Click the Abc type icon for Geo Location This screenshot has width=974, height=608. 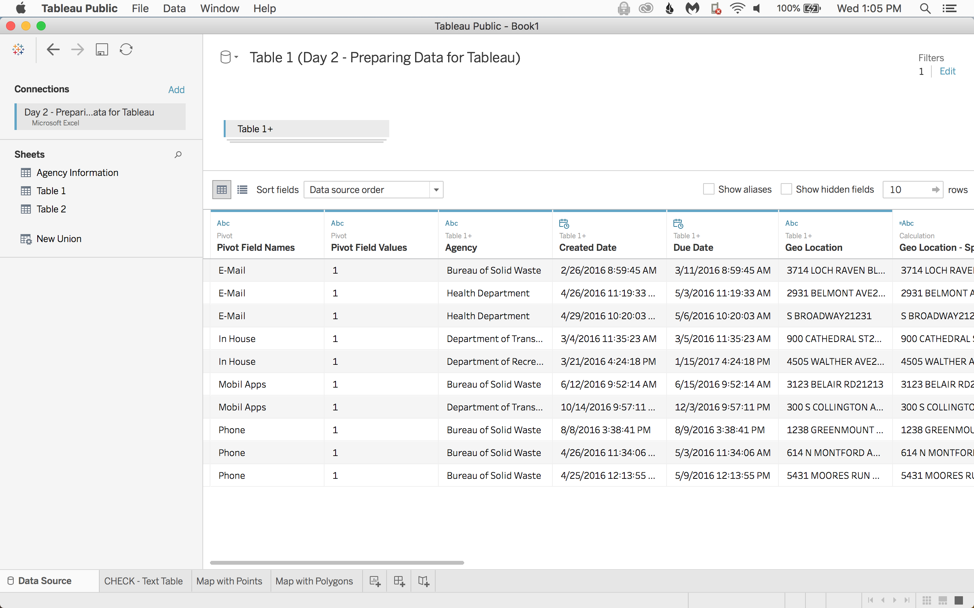[x=792, y=223]
